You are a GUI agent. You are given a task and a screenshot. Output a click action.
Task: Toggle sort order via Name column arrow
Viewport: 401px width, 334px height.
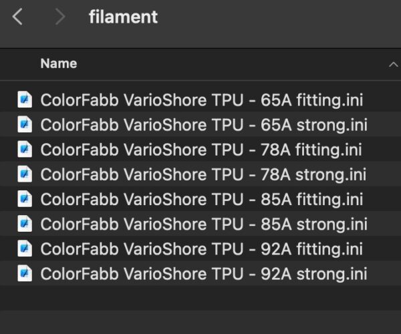(x=394, y=65)
